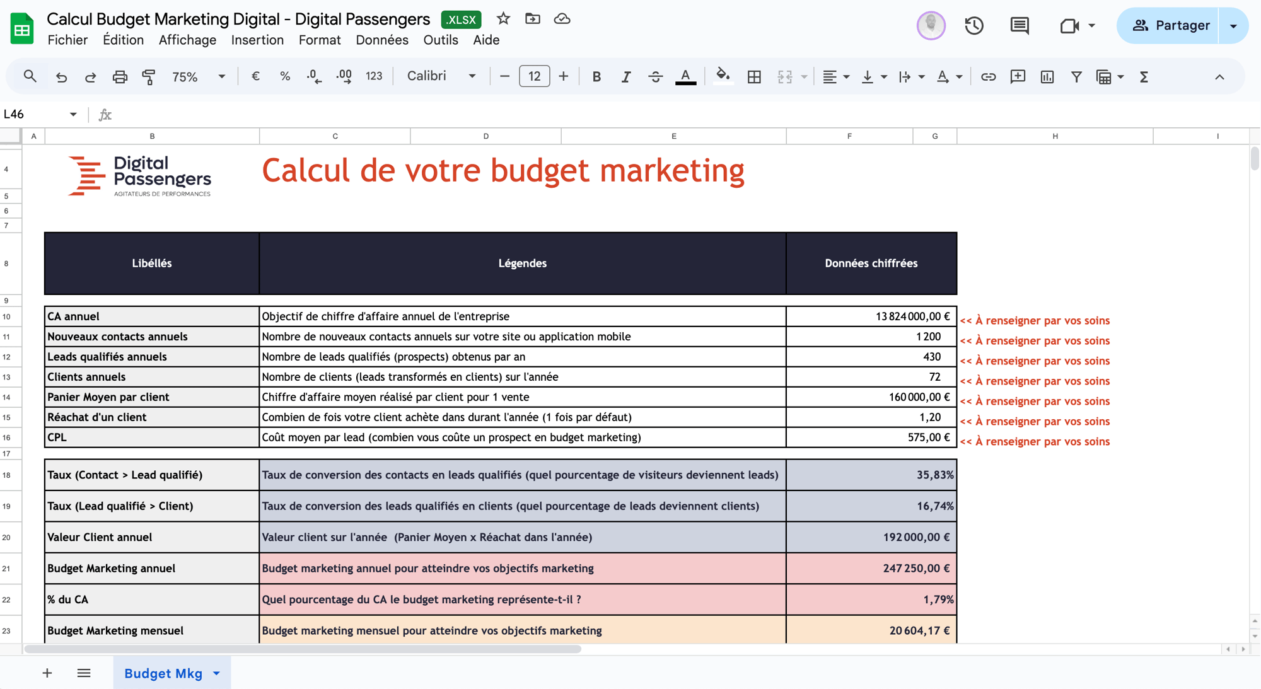Check the cloud save status
The height and width of the screenshot is (689, 1261).
coord(562,19)
